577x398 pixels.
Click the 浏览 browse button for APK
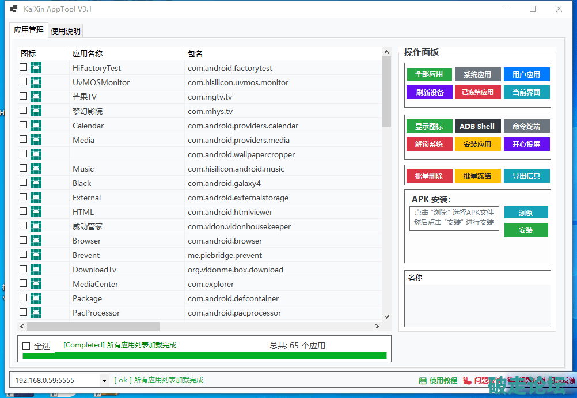pyautogui.click(x=526, y=213)
